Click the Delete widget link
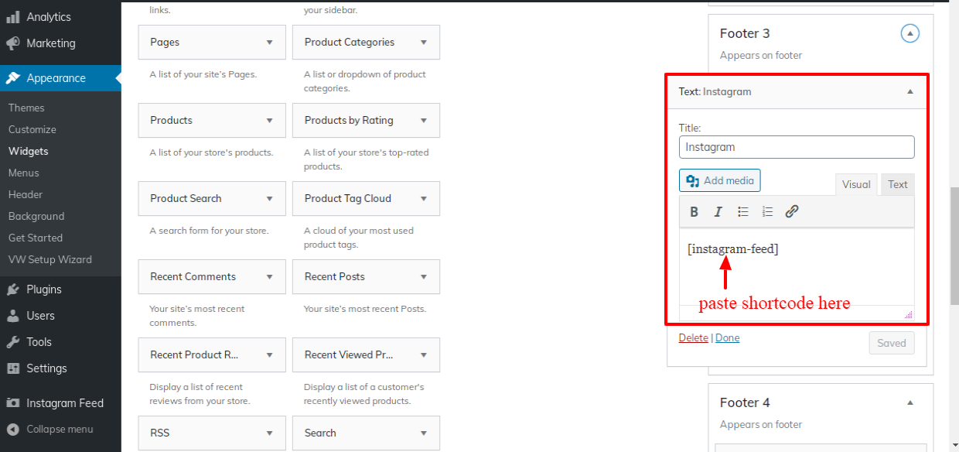The image size is (959, 452). [693, 337]
